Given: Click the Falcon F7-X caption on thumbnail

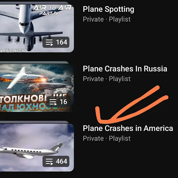Looking at the screenshot, I should click(x=12, y=51).
